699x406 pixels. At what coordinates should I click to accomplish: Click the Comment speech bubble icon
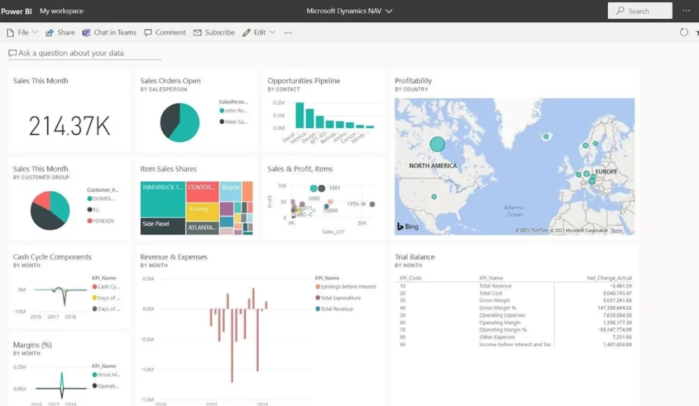(148, 33)
